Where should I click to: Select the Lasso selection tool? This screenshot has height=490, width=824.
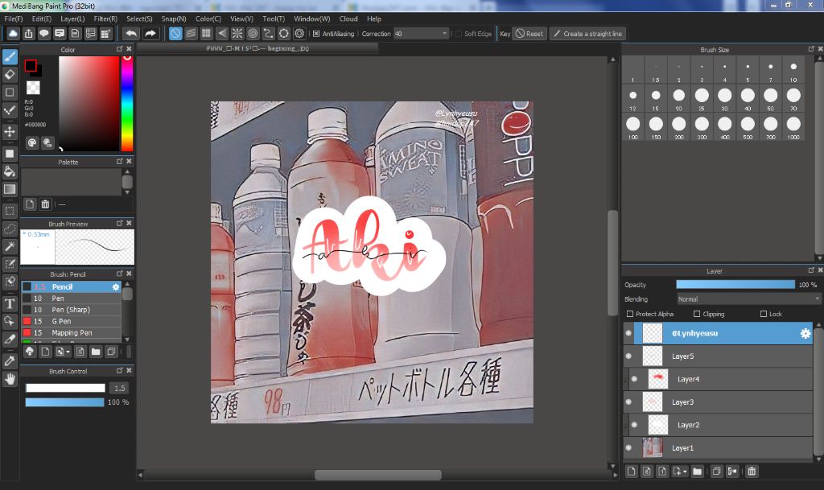[10, 229]
